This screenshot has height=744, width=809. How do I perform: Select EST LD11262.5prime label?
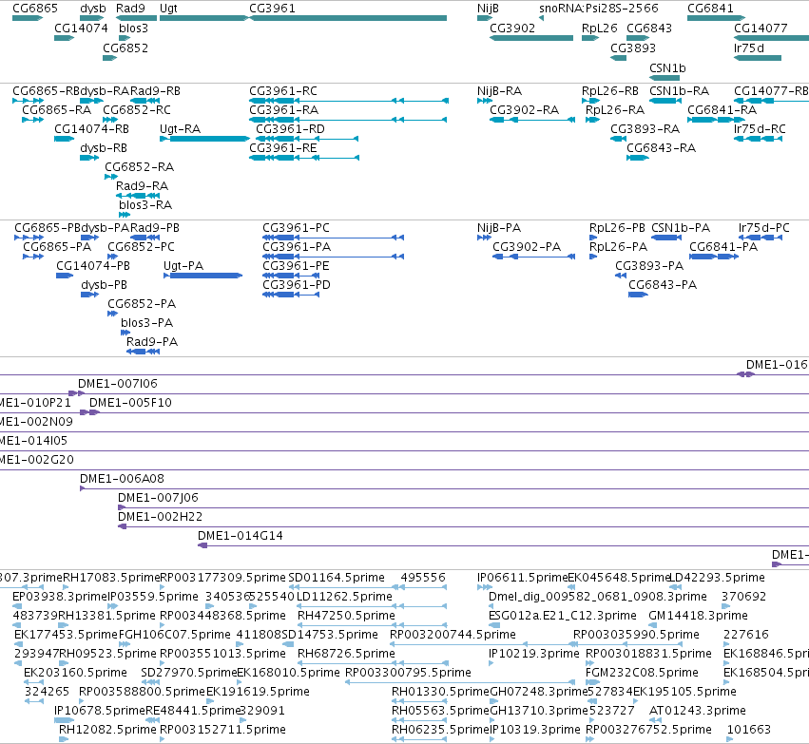pyautogui.click(x=345, y=597)
